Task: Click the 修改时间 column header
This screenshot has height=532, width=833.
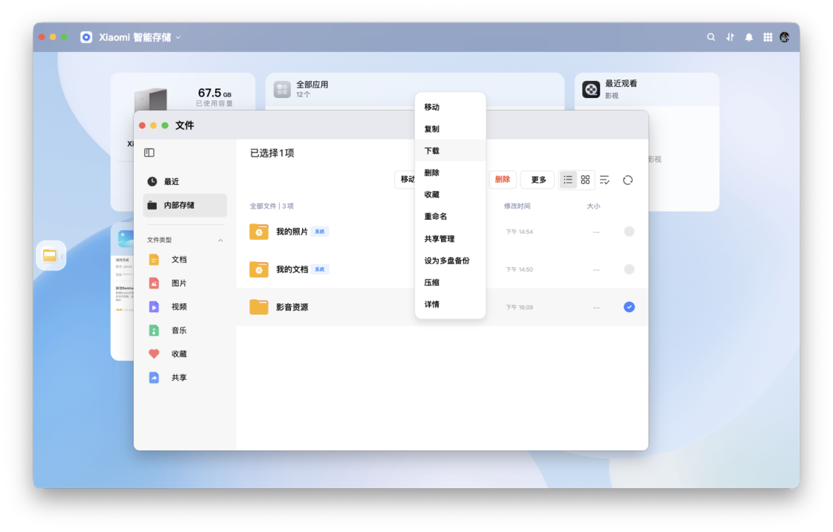Action: pyautogui.click(x=517, y=206)
